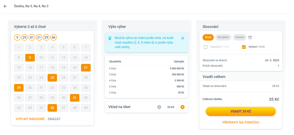Remove selected number 46 chip
Image resolution: width=294 pixels, height=135 pixels.
pos(53,37)
